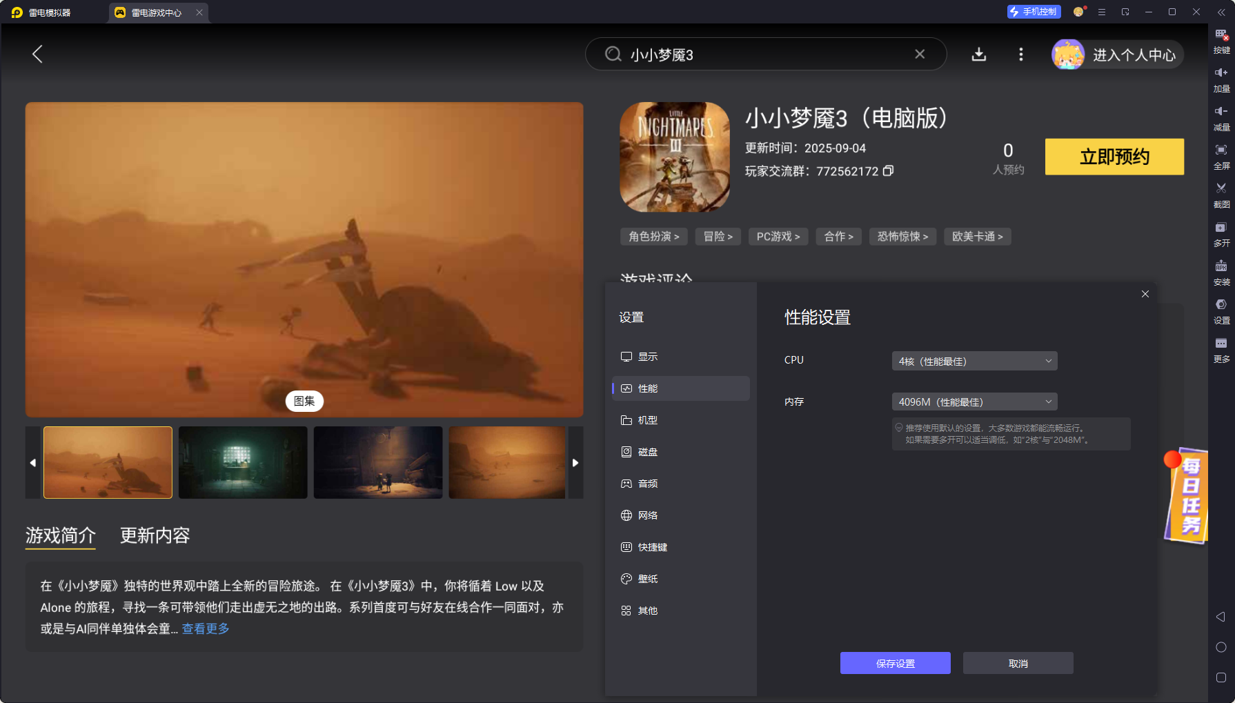The height and width of the screenshot is (703, 1235).
Task: Click the 角色扮演 tag
Action: [654, 237]
